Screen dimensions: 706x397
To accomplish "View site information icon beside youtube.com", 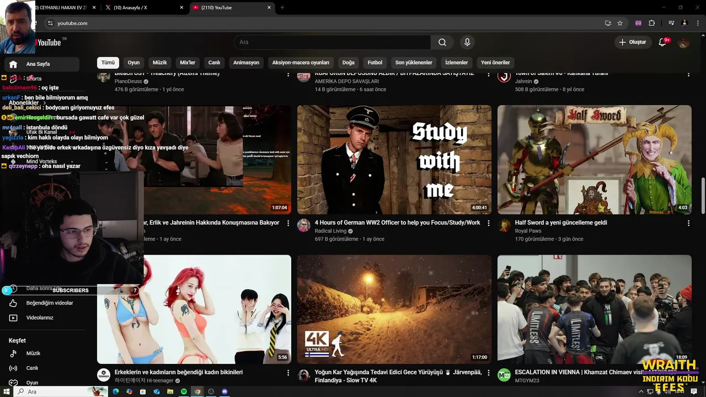I will pyautogui.click(x=50, y=23).
